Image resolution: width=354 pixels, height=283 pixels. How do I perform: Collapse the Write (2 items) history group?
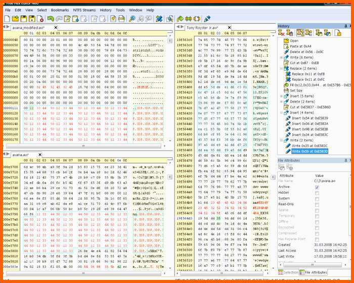coord(281,140)
